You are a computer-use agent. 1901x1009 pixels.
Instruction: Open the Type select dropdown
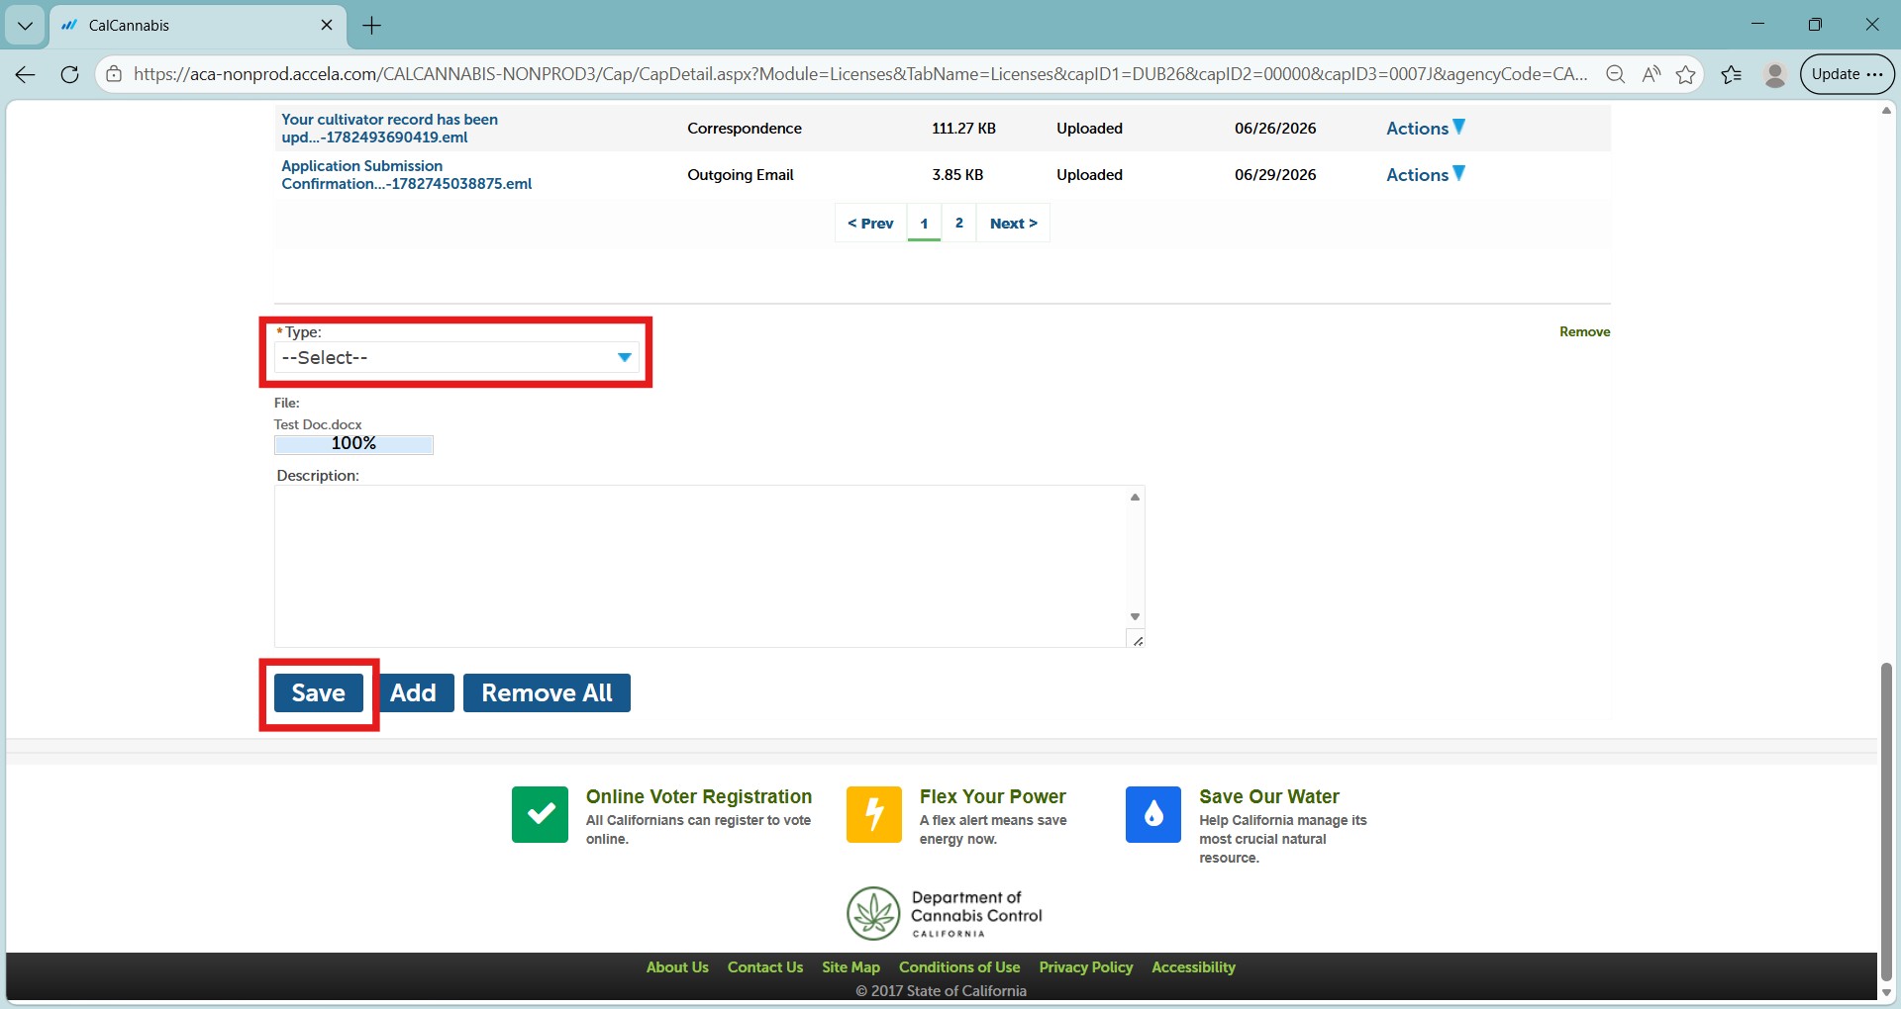[456, 357]
